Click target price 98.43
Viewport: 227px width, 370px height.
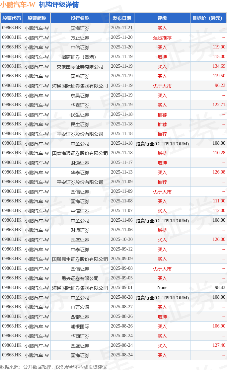(x=220, y=288)
